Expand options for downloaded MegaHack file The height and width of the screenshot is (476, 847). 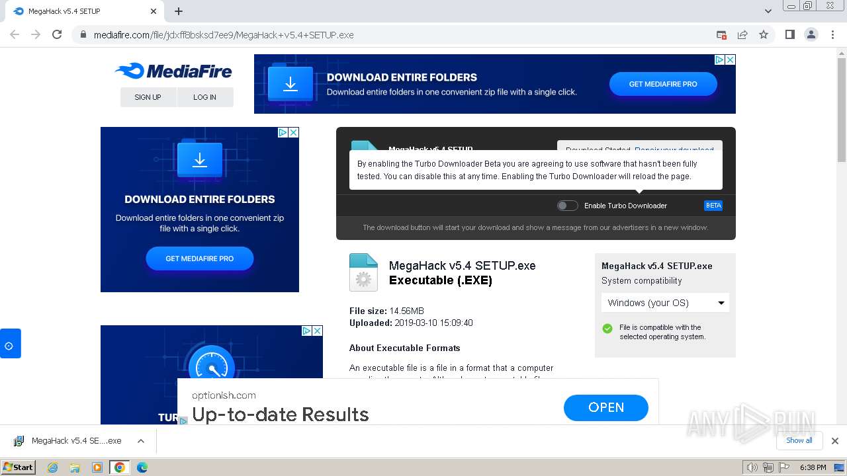coord(141,441)
